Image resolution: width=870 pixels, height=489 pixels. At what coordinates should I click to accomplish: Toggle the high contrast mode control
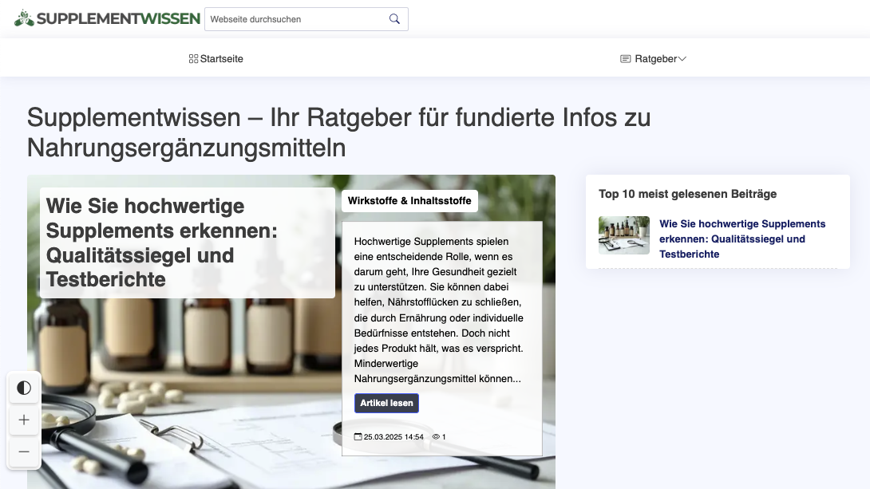[x=24, y=388]
